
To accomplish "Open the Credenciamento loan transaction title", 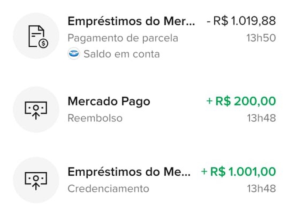I will tap(129, 172).
